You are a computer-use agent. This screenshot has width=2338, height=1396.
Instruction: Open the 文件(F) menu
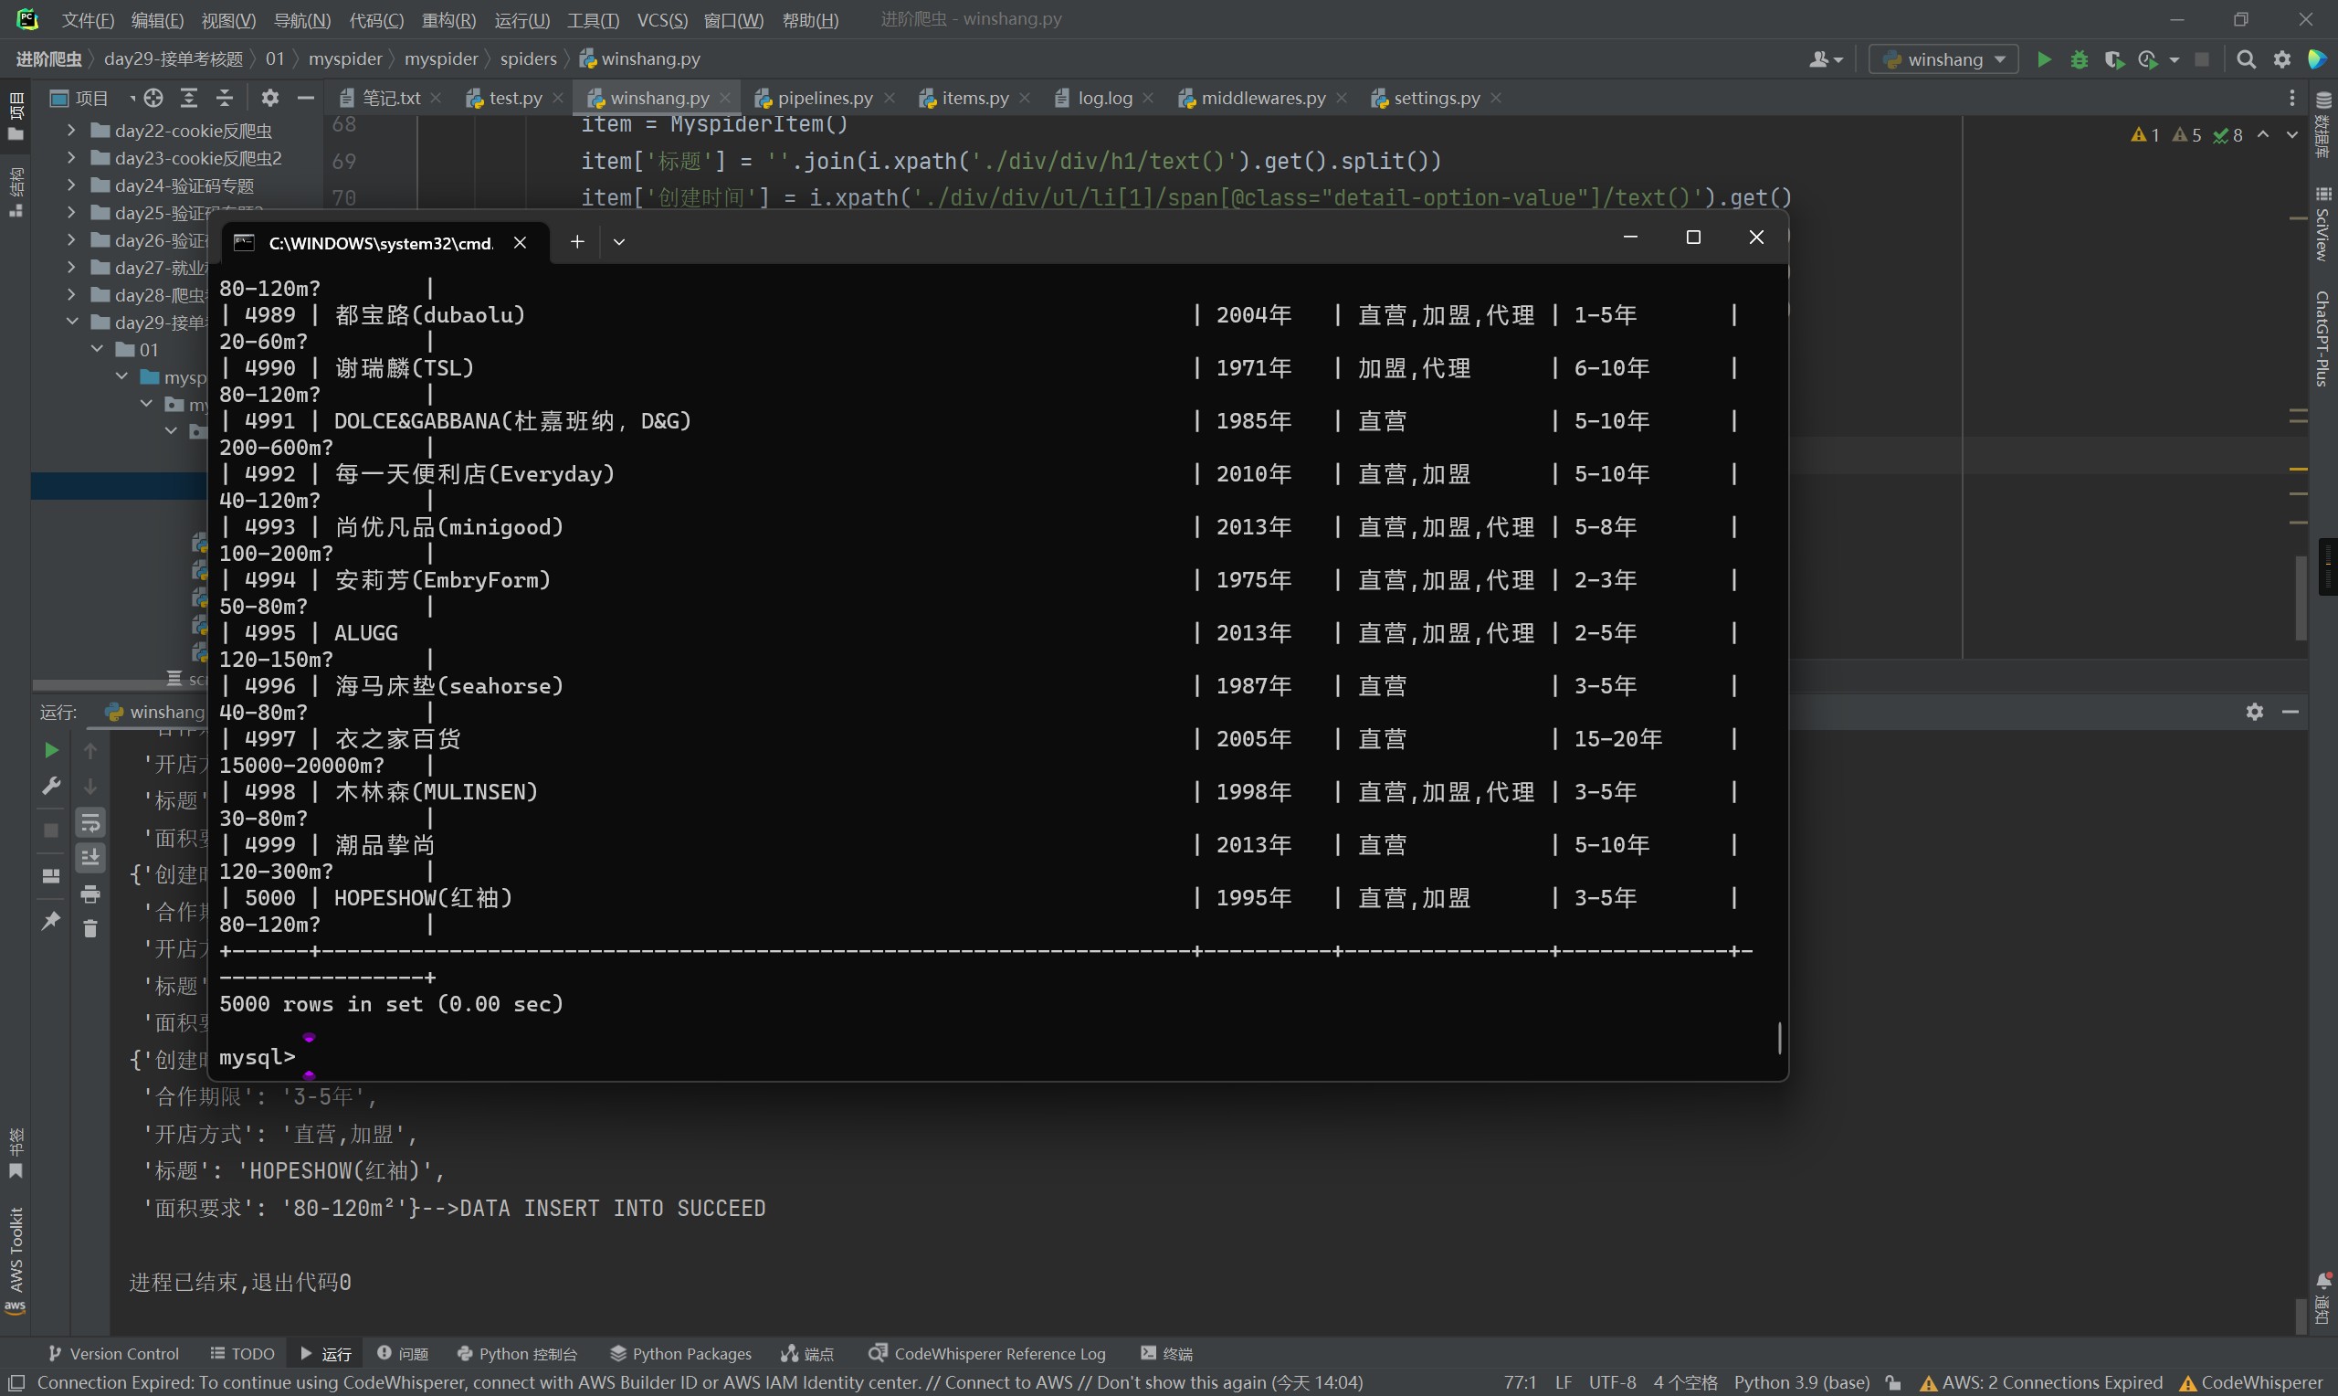click(88, 20)
